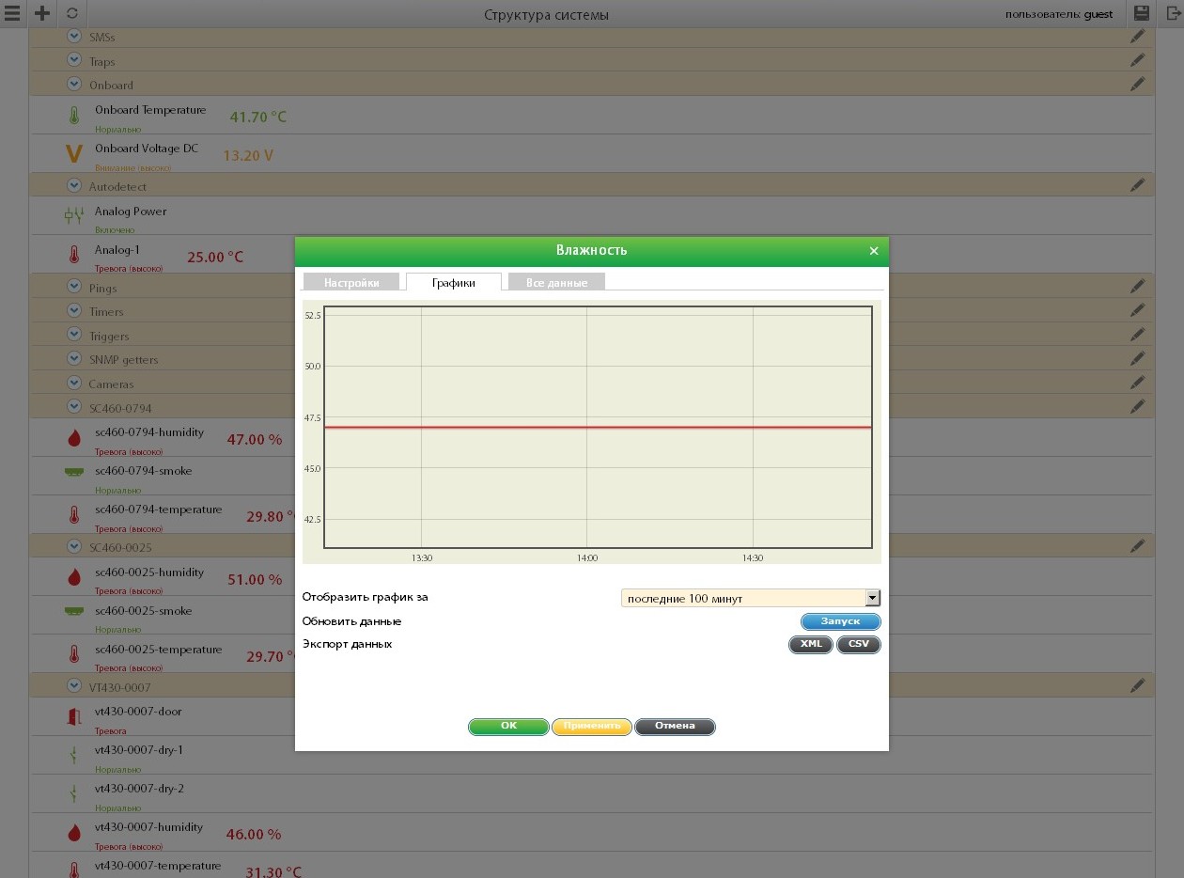Export data with the XML button
This screenshot has width=1184, height=878.
pos(811,645)
